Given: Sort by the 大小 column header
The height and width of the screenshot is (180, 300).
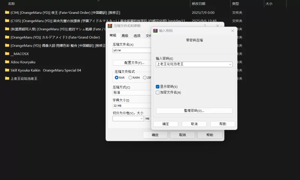Looking at the screenshot, I should coord(269,4).
